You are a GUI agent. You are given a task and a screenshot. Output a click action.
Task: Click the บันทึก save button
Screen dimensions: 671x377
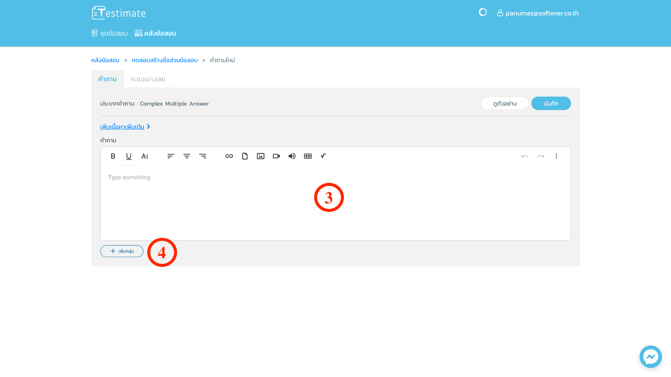pos(551,104)
